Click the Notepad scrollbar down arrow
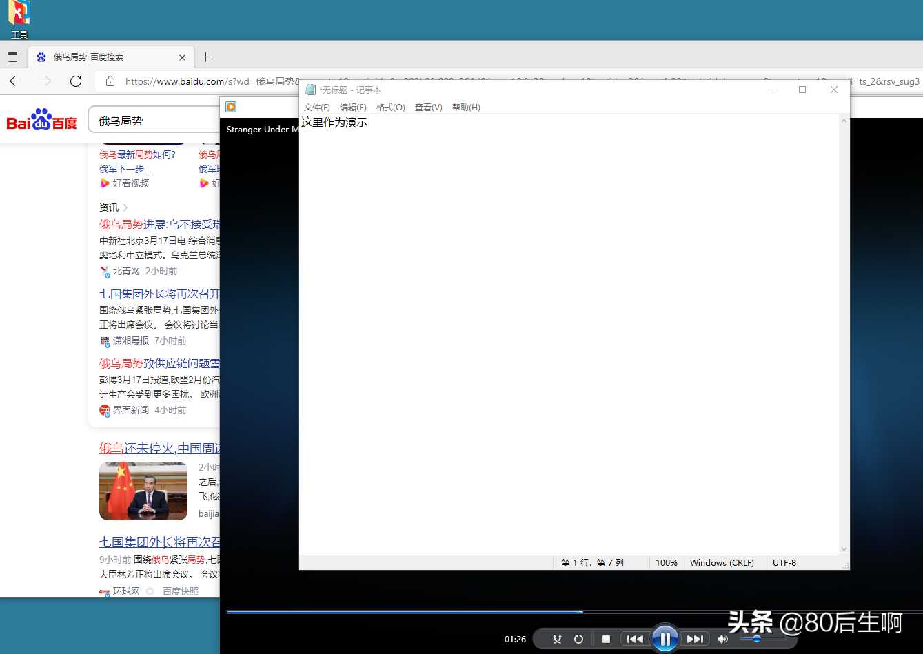Viewport: 923px width, 654px height. pos(844,549)
